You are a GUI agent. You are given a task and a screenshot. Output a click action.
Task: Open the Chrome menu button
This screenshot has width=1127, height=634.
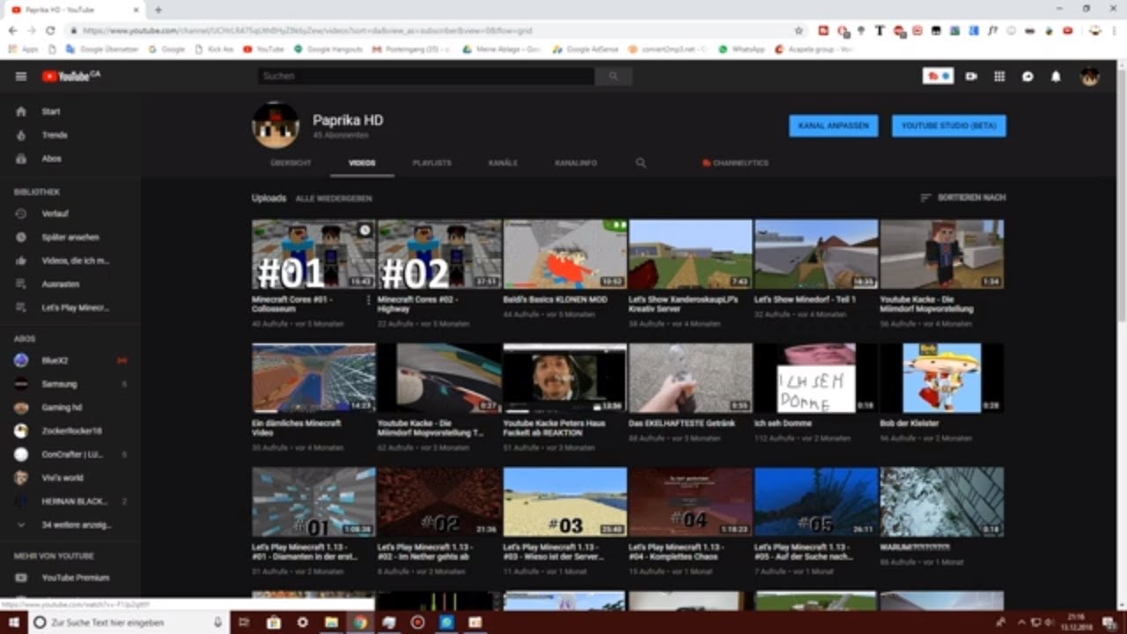tap(1116, 30)
